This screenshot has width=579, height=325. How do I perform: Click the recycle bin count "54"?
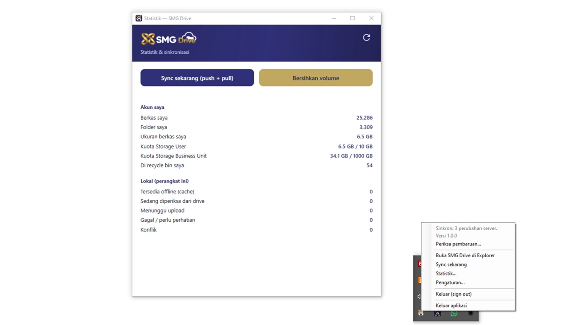pyautogui.click(x=370, y=165)
